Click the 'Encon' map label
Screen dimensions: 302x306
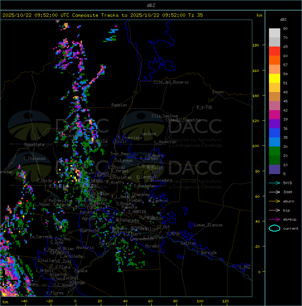218,92
